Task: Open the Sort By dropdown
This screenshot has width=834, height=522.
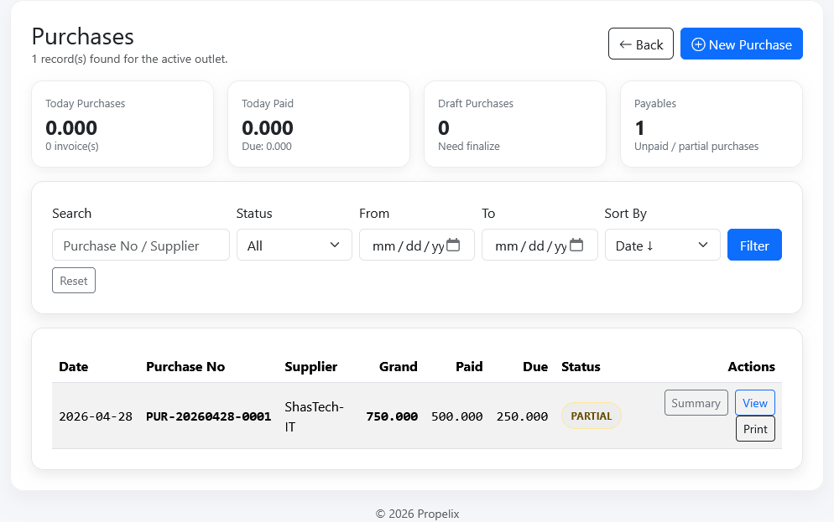Action: tap(662, 245)
